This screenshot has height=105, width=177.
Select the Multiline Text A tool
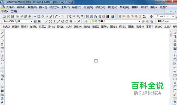pos(2,102)
